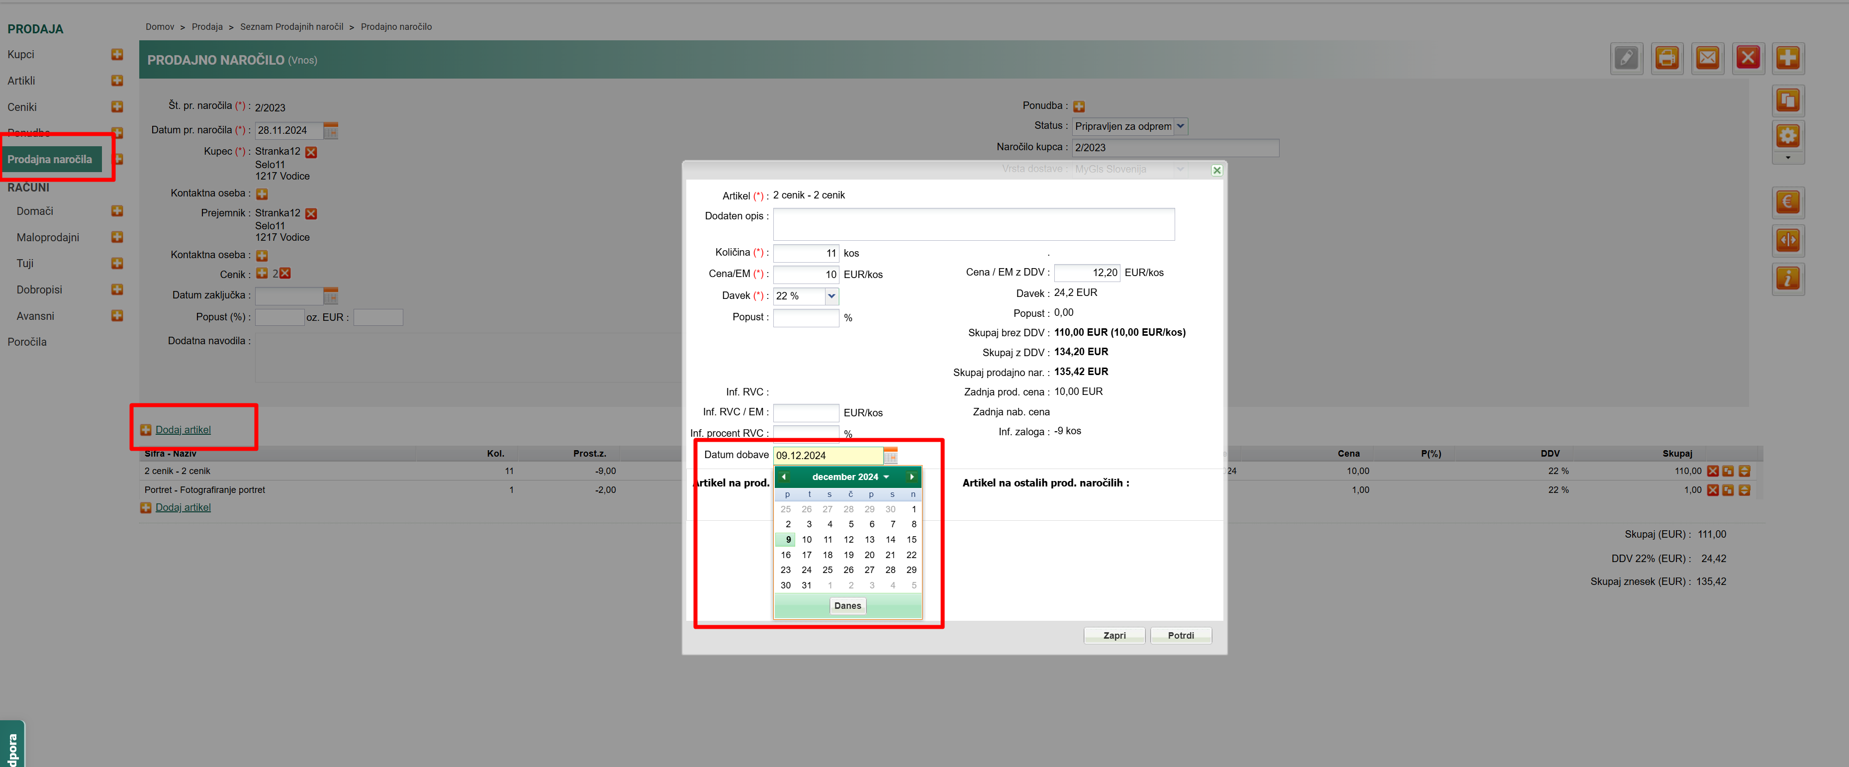Click the euro payment icon on right
1849x767 pixels.
coord(1787,202)
